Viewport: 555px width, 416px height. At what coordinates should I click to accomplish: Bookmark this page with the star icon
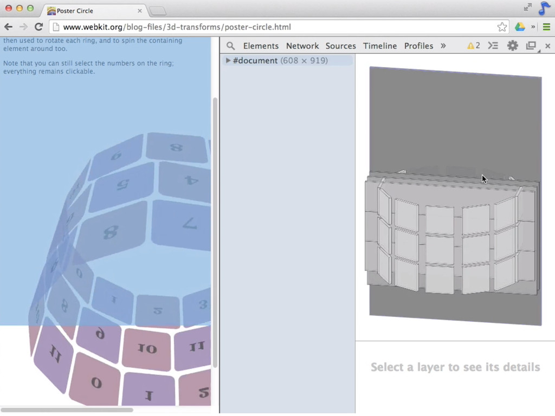tap(502, 27)
